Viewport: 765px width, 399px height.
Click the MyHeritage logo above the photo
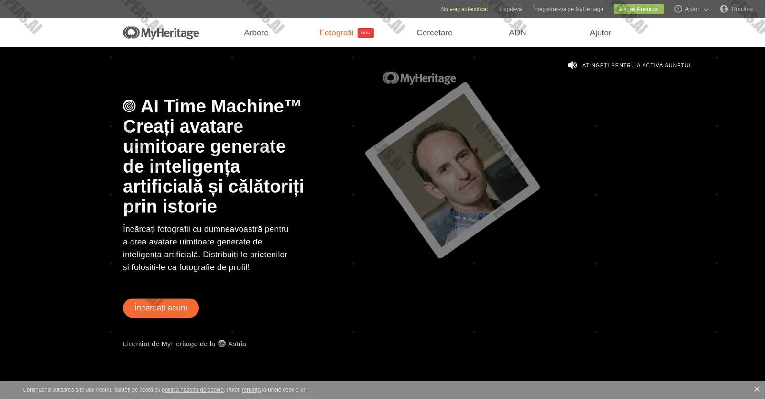click(419, 78)
